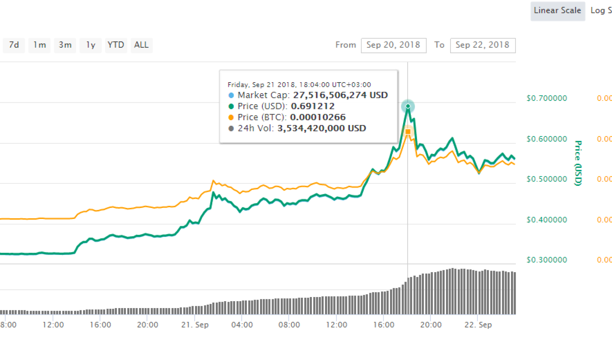Click the 16:00 label right of 21. Sep
612x344 pixels.
[384, 325]
